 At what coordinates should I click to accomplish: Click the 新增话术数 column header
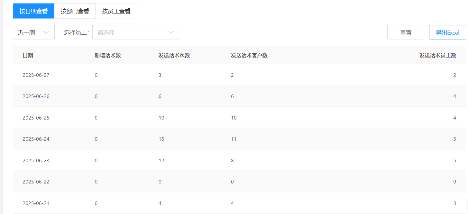pyautogui.click(x=108, y=55)
